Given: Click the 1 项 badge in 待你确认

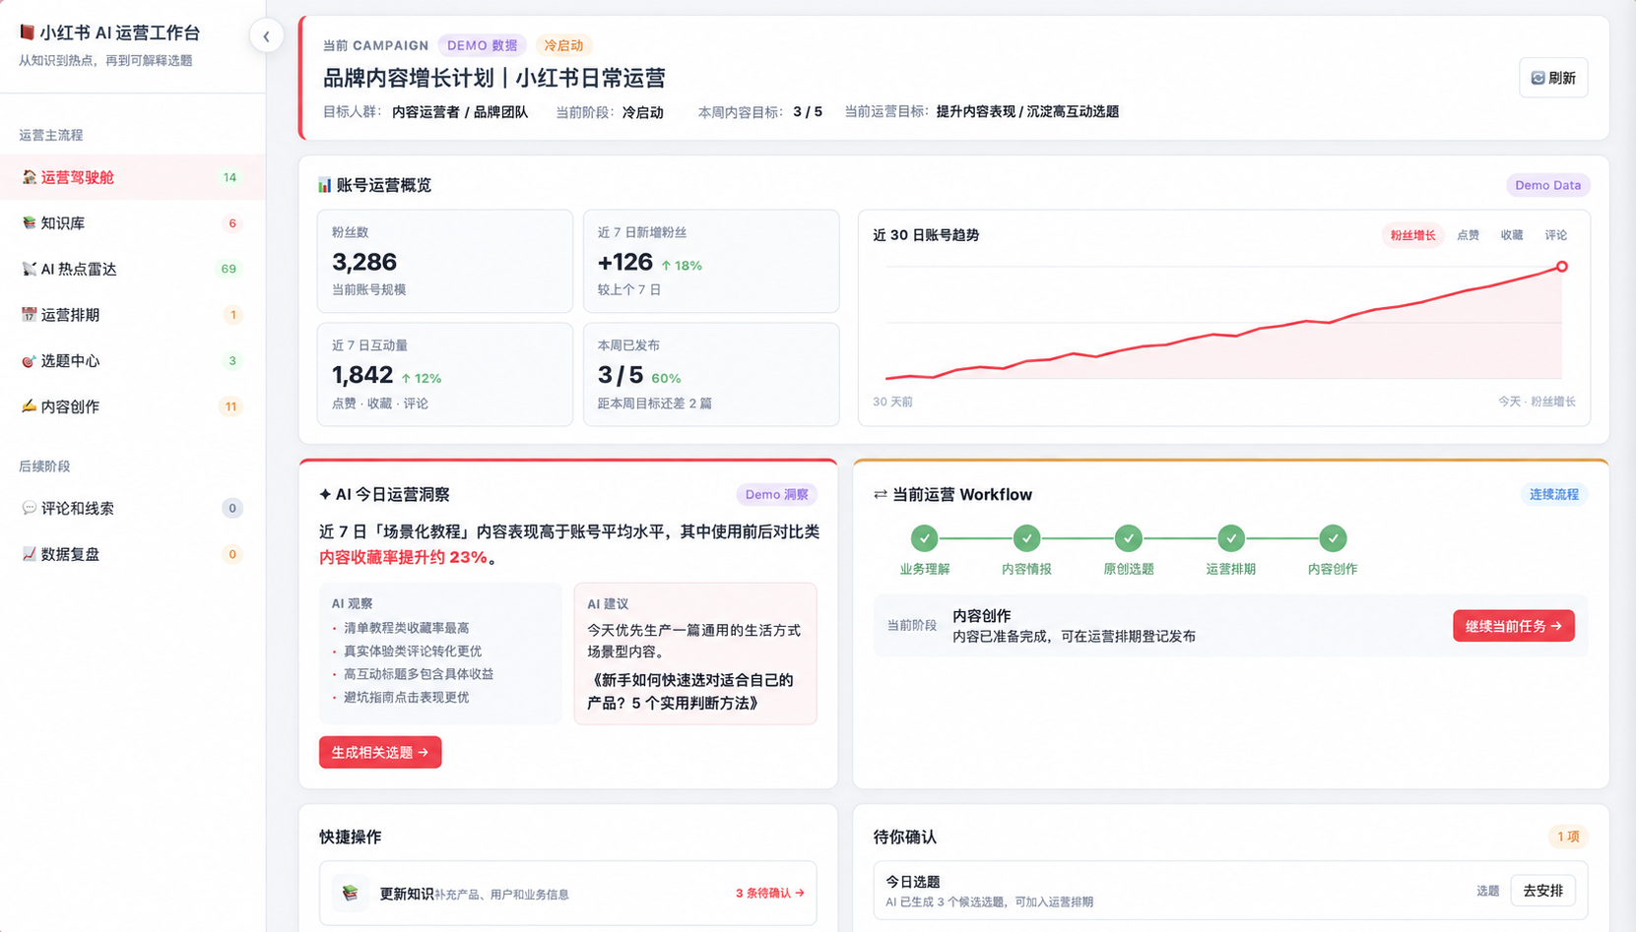Looking at the screenshot, I should (x=1568, y=837).
